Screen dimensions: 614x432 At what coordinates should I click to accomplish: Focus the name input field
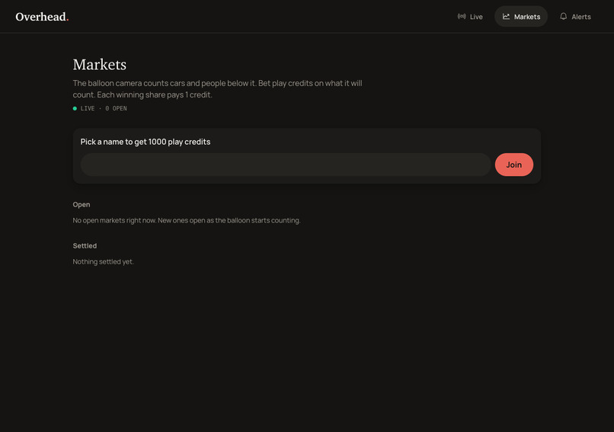coord(286,165)
